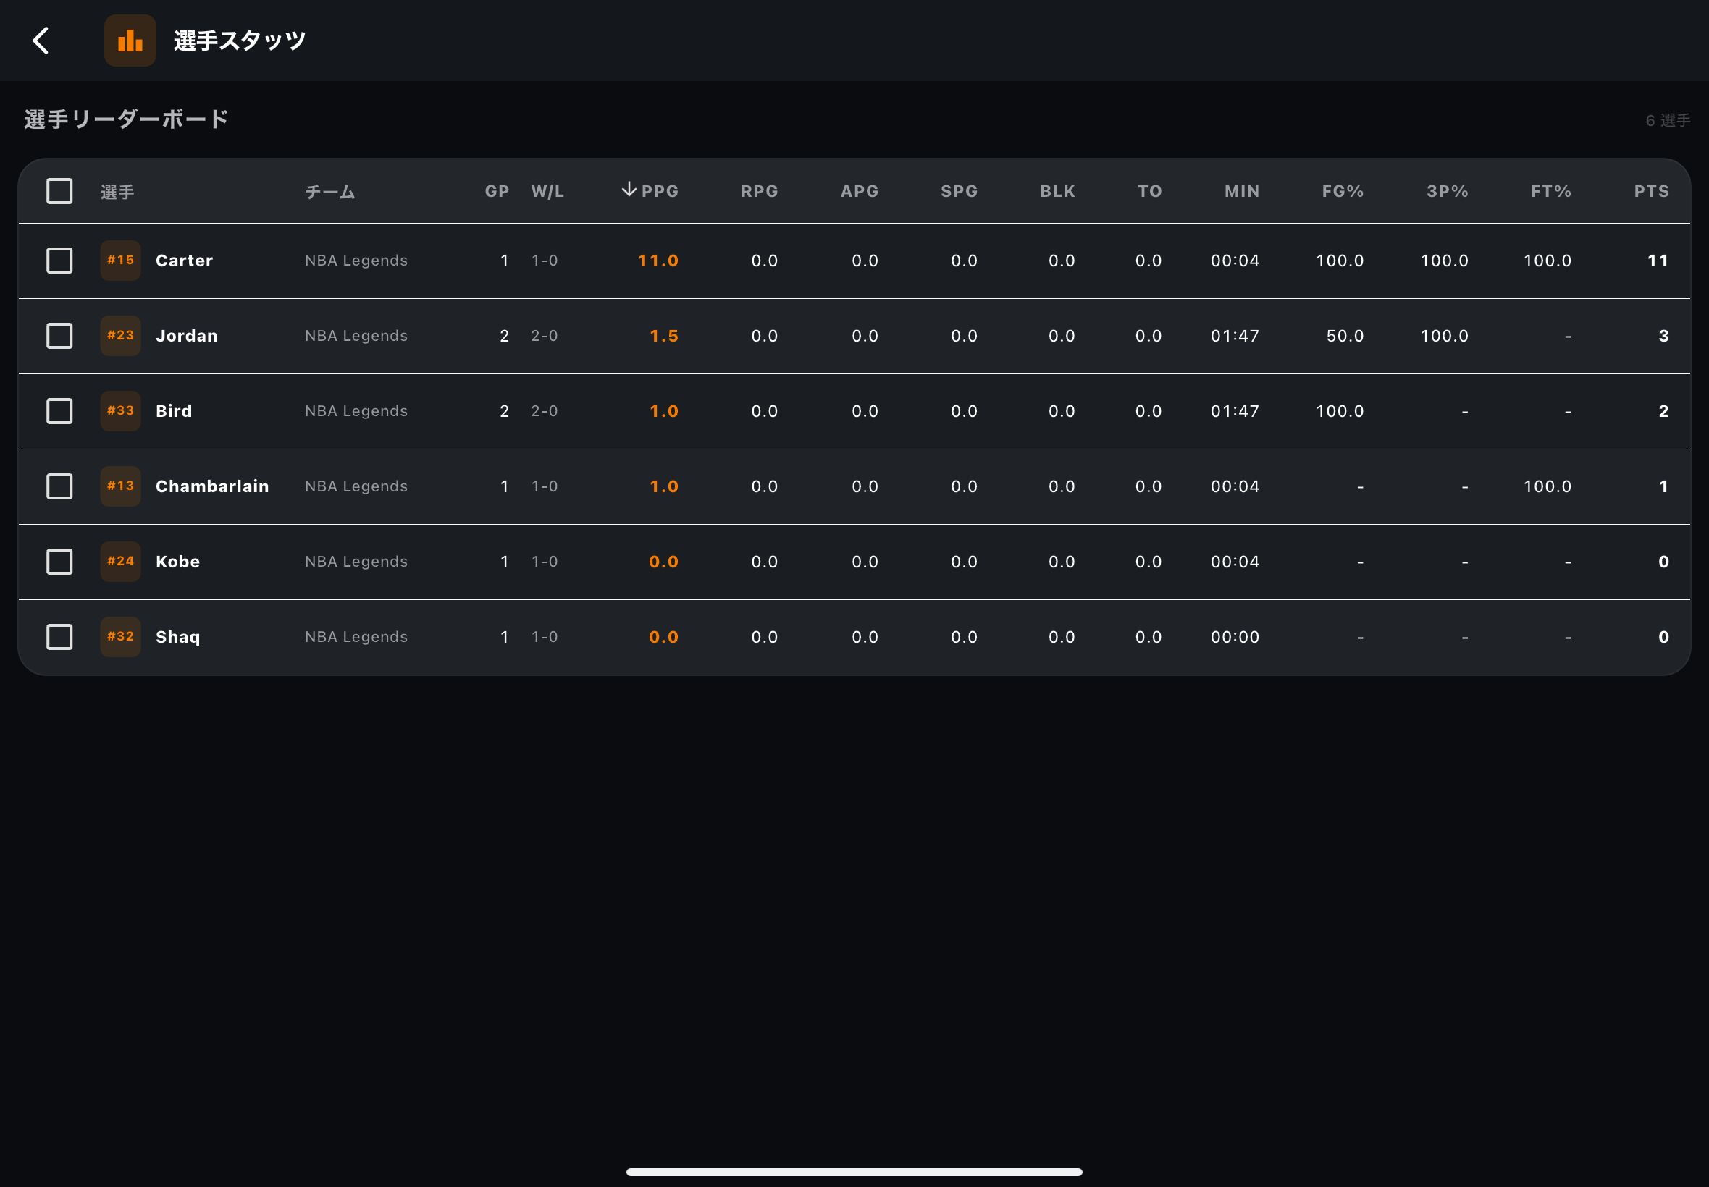This screenshot has width=1709, height=1187.
Task: Sort by the FG% column header
Action: click(x=1342, y=191)
